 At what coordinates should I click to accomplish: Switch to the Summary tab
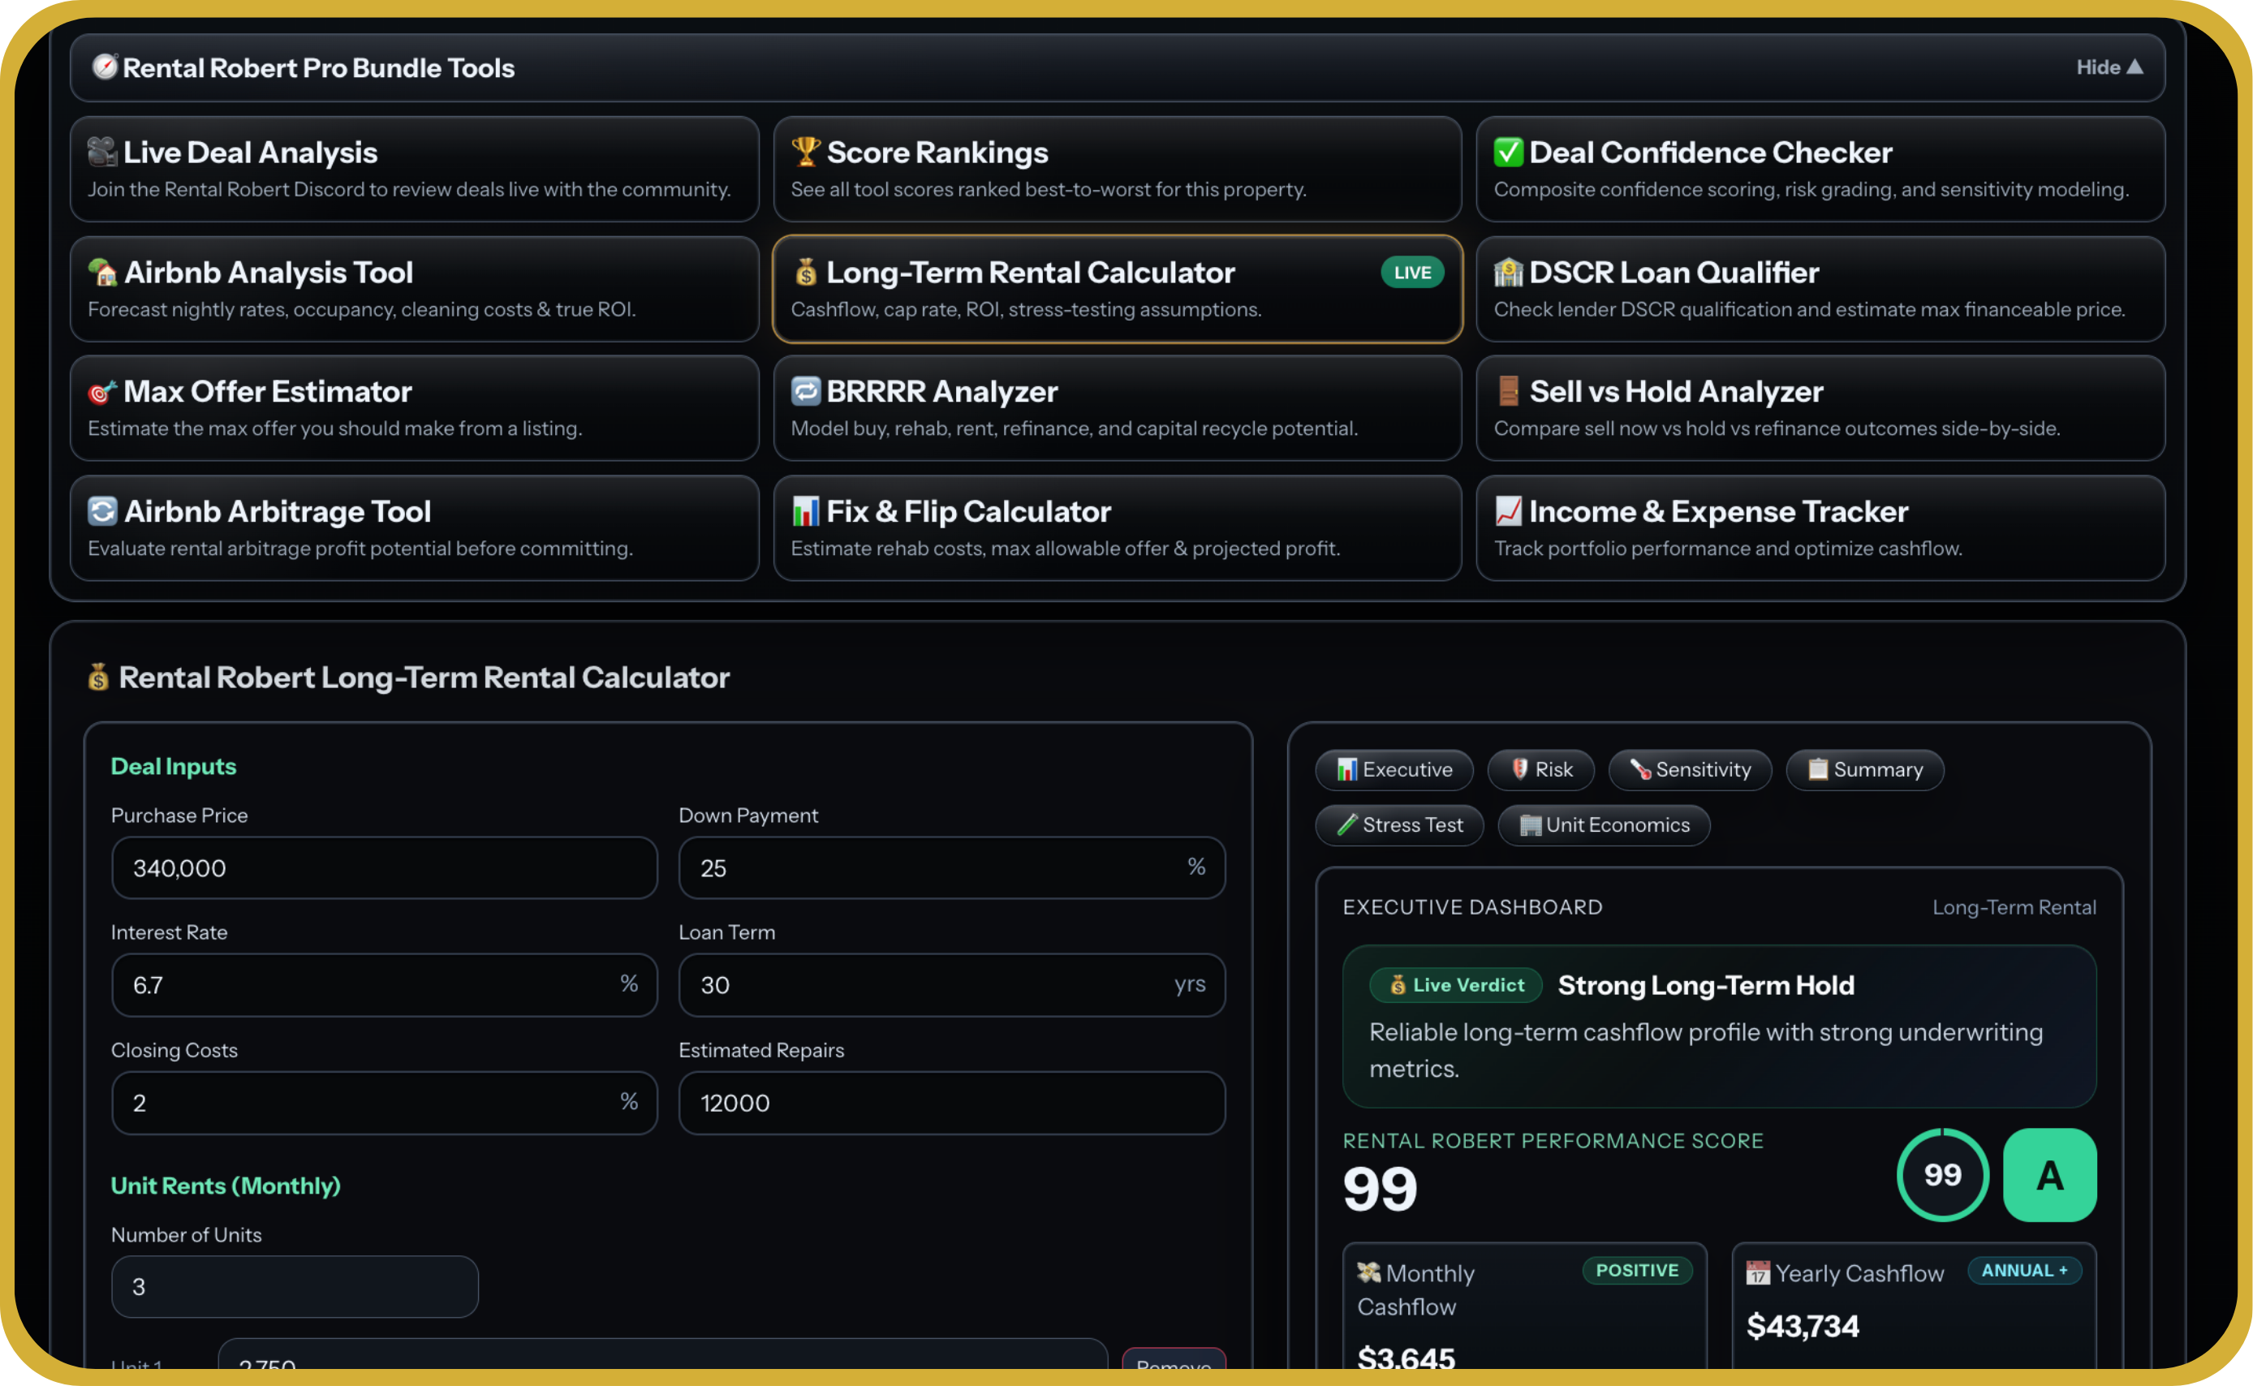(x=1865, y=770)
